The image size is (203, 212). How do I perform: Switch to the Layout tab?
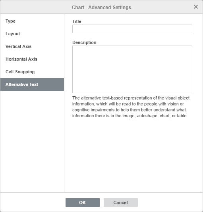pos(32,34)
